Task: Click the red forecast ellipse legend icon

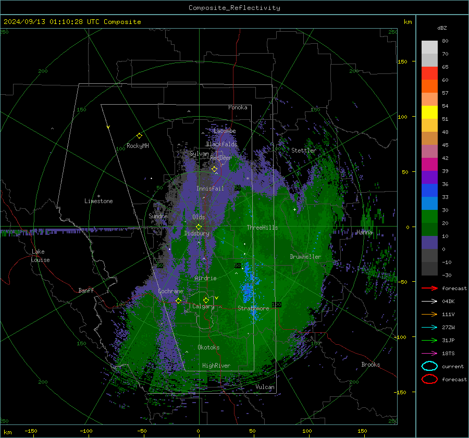Action: [x=429, y=379]
